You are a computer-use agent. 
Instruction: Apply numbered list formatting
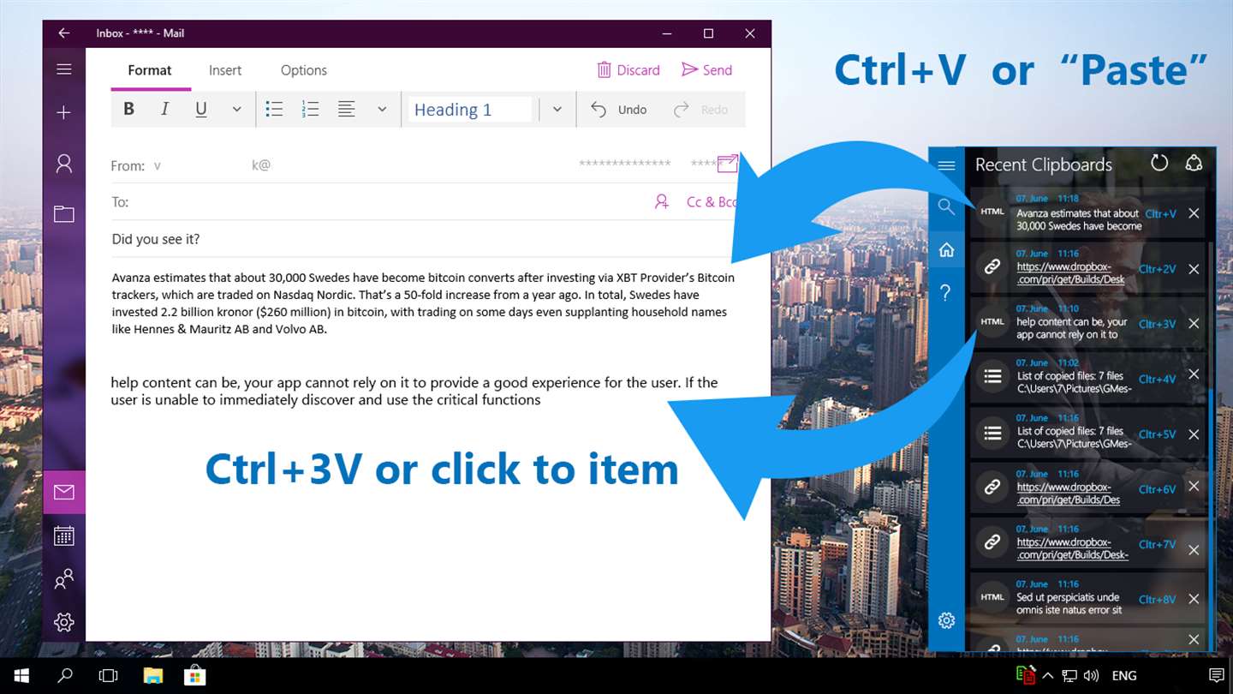pyautogui.click(x=311, y=109)
